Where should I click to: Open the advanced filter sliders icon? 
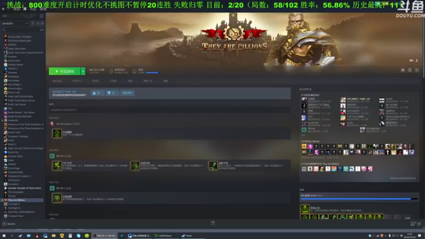pyautogui.click(x=41, y=30)
